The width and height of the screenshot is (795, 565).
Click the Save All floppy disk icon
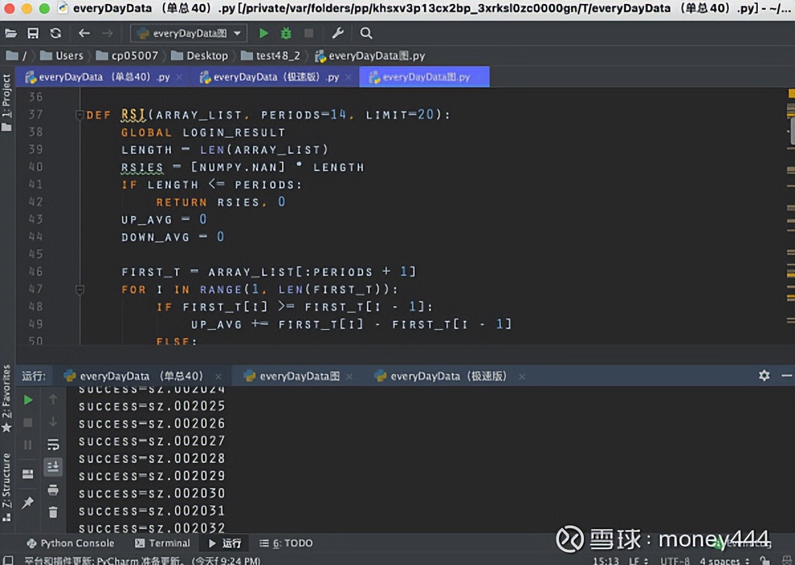(x=32, y=33)
